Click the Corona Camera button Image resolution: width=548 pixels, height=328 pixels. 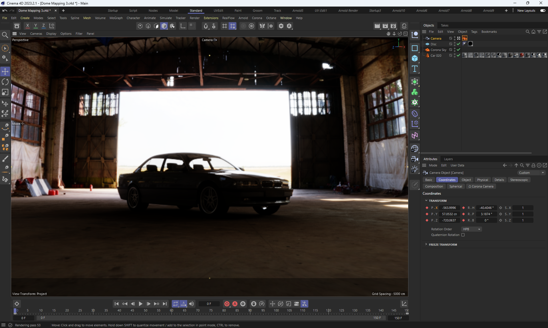[x=481, y=186]
